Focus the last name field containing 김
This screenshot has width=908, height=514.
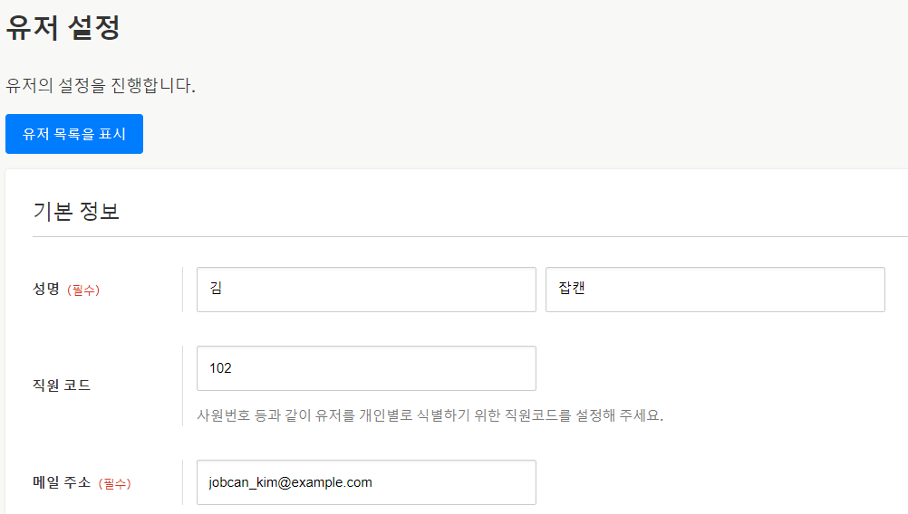[x=366, y=290]
